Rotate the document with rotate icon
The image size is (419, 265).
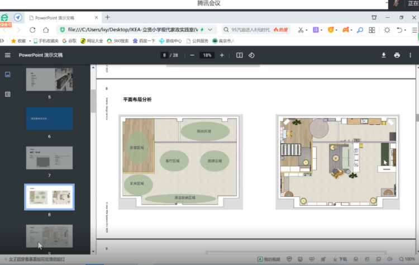[251, 55]
